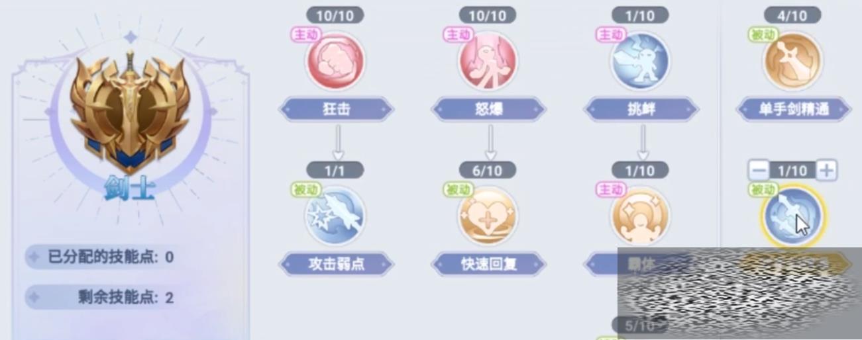Select the 快速回复 heart skill icon

(488, 216)
